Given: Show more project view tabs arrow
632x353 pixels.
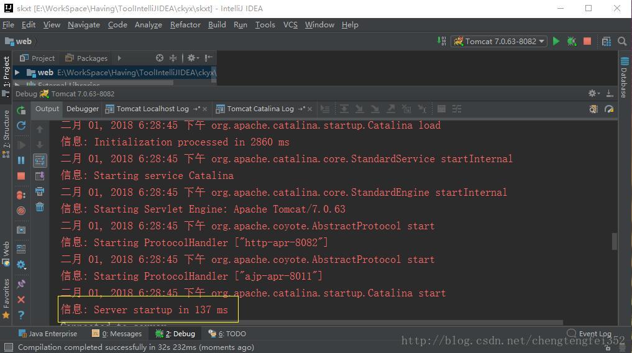Looking at the screenshot, I should point(119,58).
